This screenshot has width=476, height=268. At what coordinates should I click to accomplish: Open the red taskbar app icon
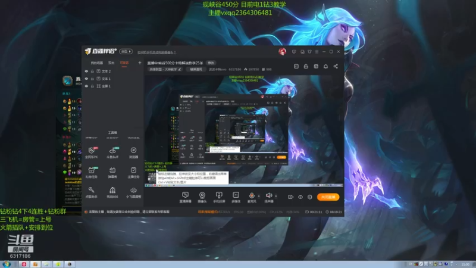click(24, 264)
